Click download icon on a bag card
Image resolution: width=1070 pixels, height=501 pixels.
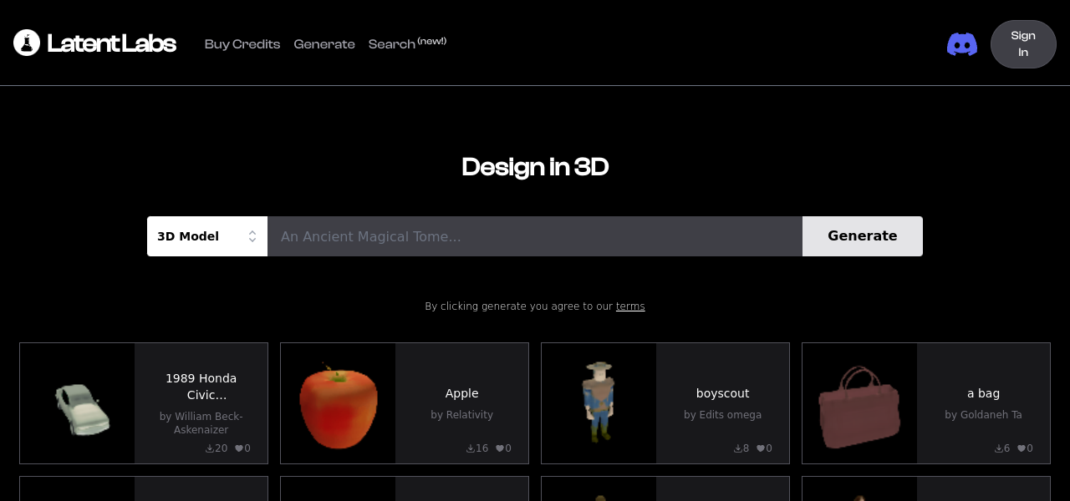[x=998, y=448]
